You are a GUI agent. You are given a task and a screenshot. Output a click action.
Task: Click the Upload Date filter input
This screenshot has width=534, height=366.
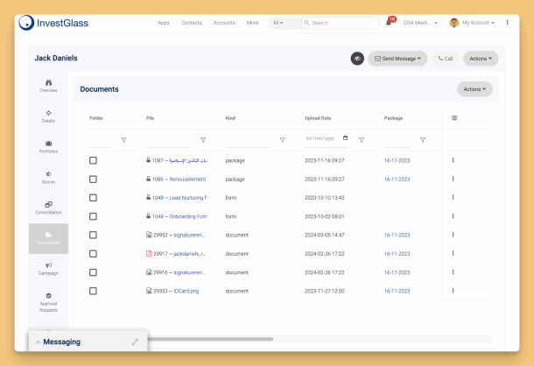[326, 139]
